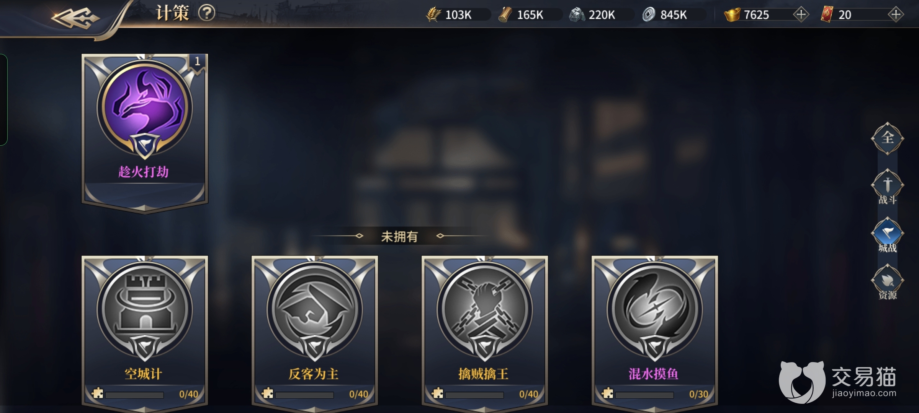Add more gold ingots with plus

click(x=801, y=15)
